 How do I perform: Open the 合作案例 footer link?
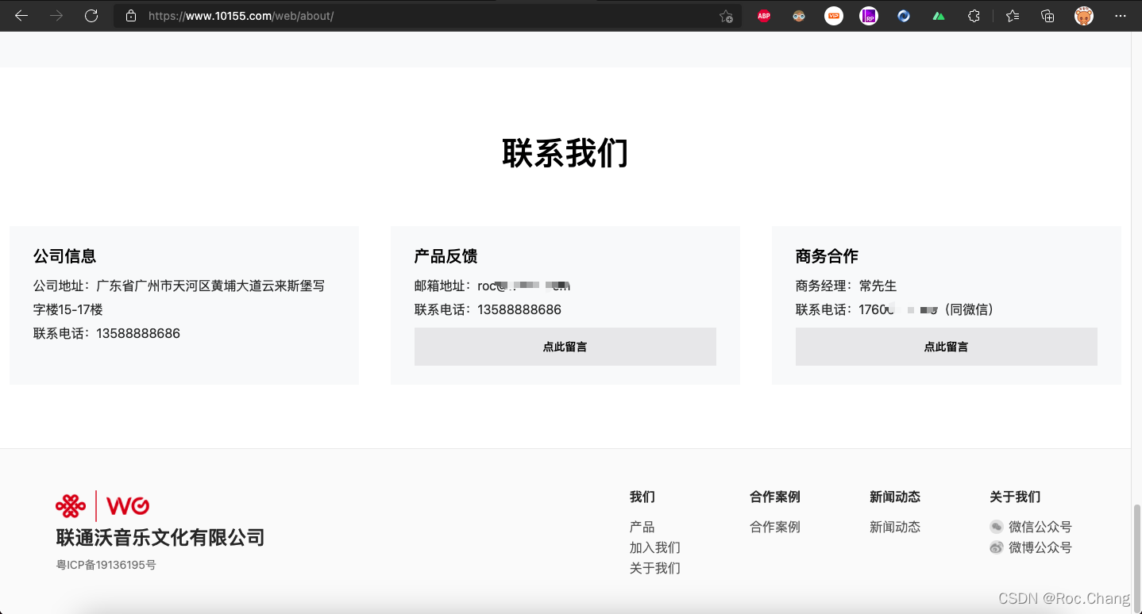775,527
